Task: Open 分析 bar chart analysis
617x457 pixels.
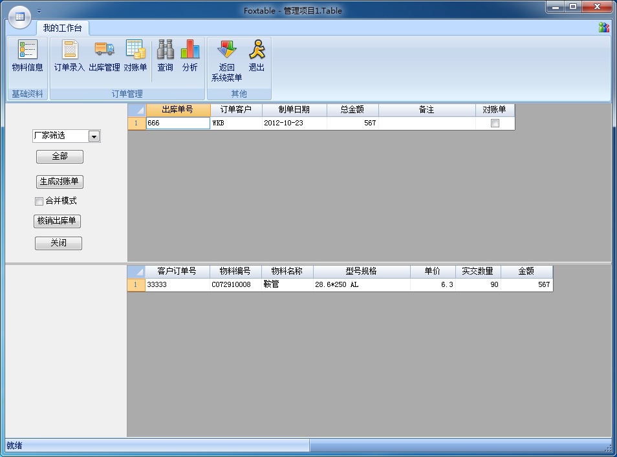Action: (190, 56)
